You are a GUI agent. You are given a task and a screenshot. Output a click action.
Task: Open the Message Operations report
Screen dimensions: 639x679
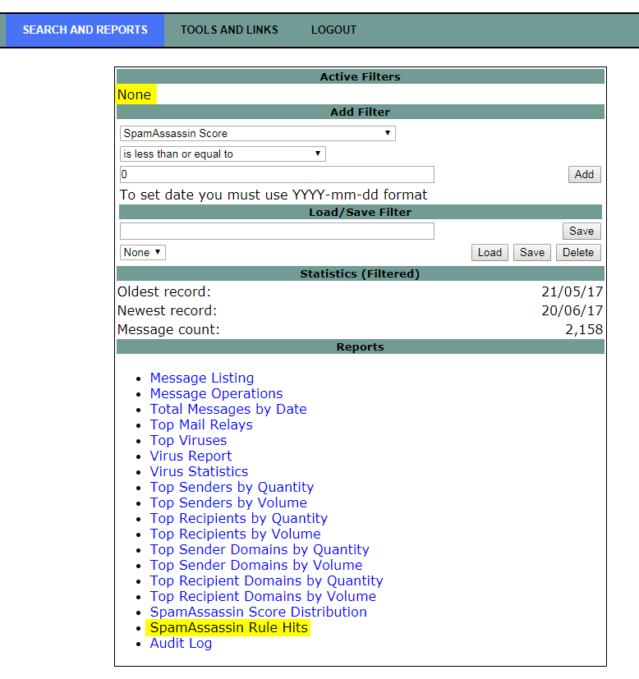[x=216, y=393]
